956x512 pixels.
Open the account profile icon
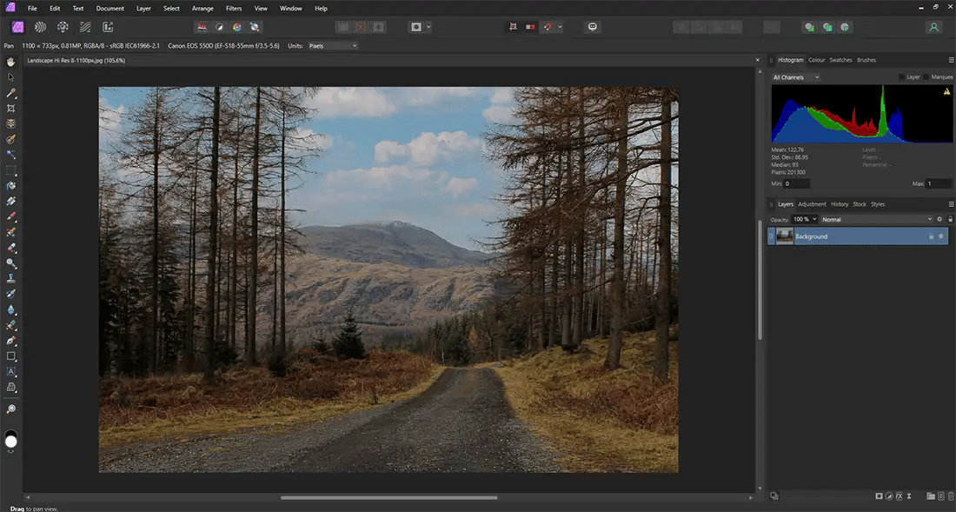(933, 27)
